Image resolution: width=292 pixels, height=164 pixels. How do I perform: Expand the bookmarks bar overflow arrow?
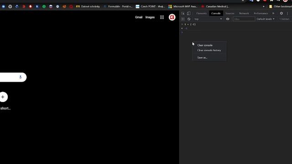(x=264, y=6)
